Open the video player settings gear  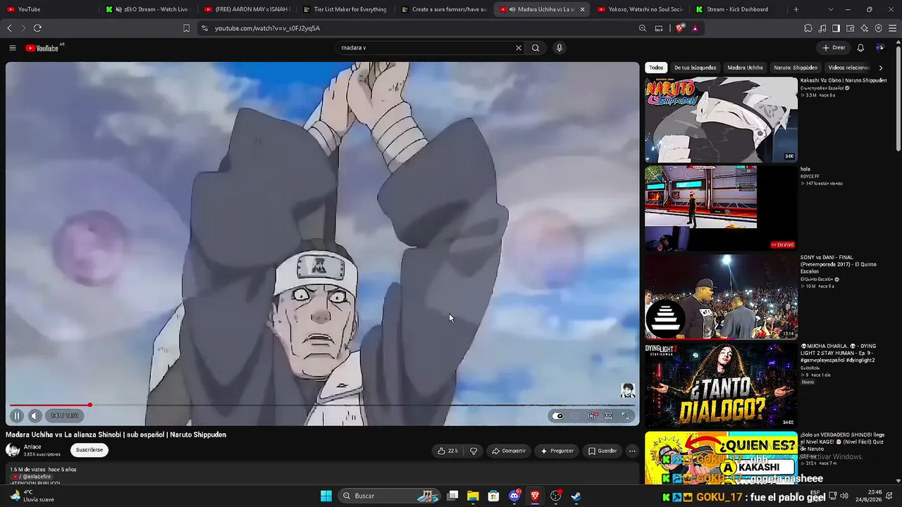click(x=592, y=416)
